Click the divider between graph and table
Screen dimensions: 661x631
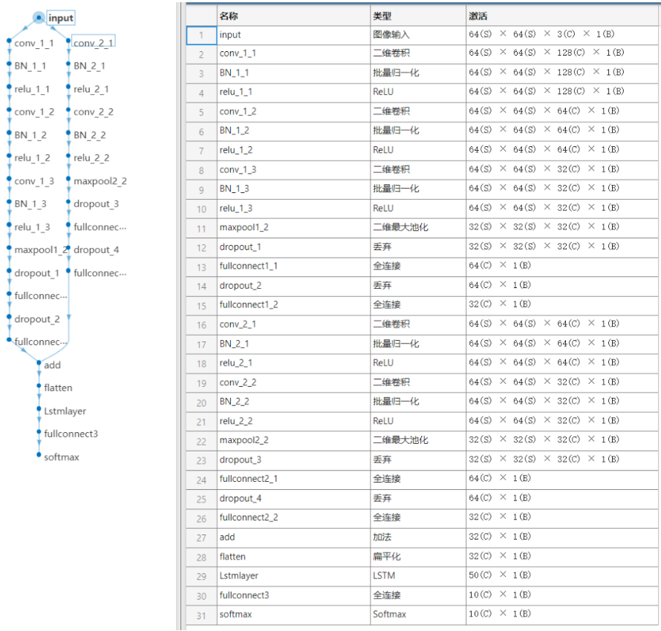pyautogui.click(x=180, y=315)
